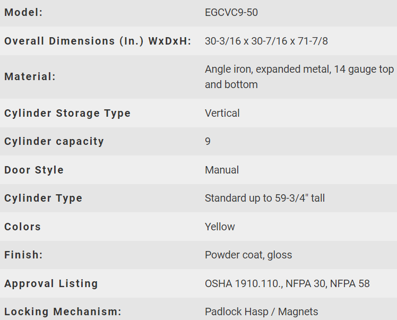Viewport: 397px width, 320px height.
Task: Click the Standard up to 59-3/4" tall text
Action: click(265, 198)
